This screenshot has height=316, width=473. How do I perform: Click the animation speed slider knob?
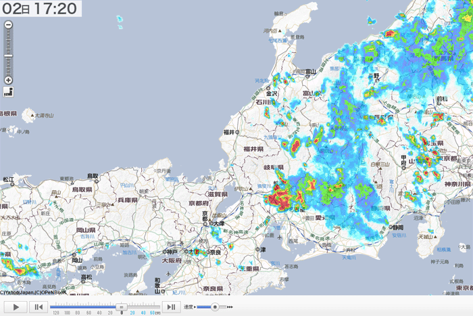pyautogui.click(x=215, y=307)
